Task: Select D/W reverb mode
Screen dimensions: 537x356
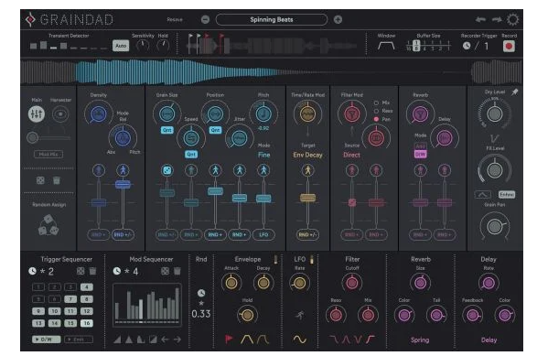Action: point(420,154)
